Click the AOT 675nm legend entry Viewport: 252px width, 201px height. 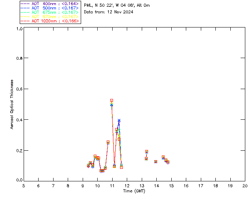point(50,12)
